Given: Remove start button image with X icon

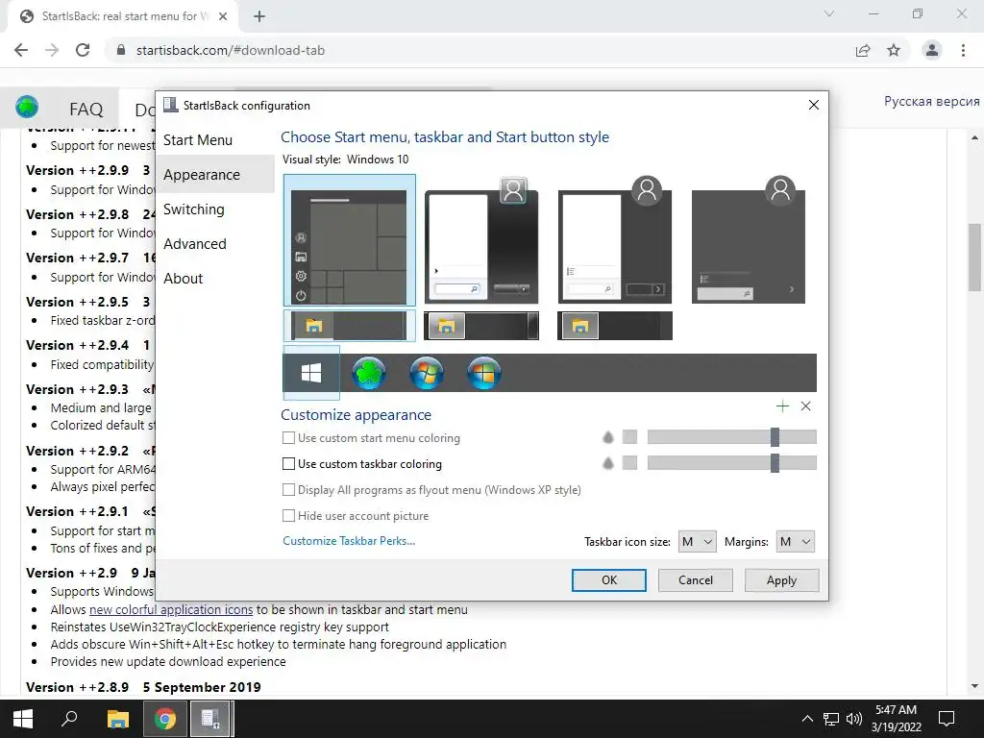Looking at the screenshot, I should pyautogui.click(x=806, y=406).
